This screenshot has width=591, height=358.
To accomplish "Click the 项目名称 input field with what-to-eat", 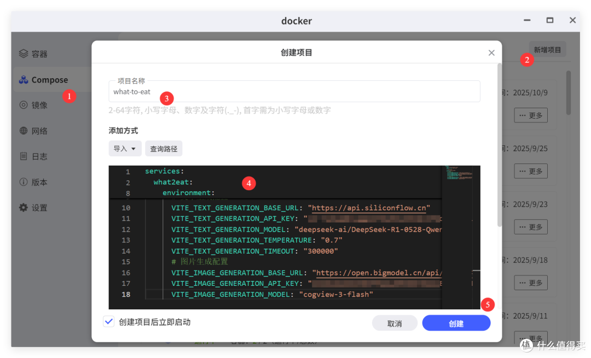I will pos(294,91).
